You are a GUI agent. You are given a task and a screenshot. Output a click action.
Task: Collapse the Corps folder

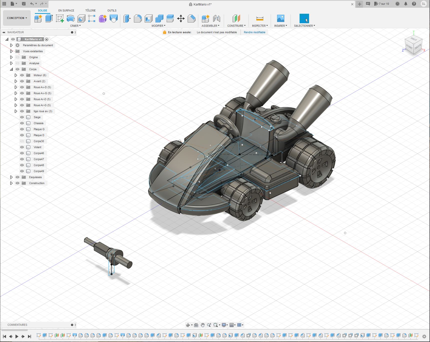coord(11,69)
